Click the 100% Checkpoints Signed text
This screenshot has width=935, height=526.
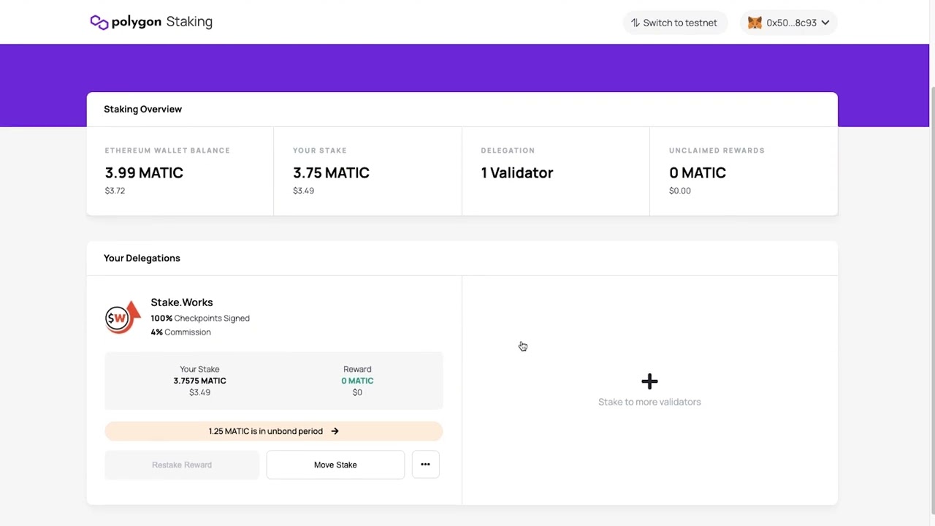tap(200, 319)
